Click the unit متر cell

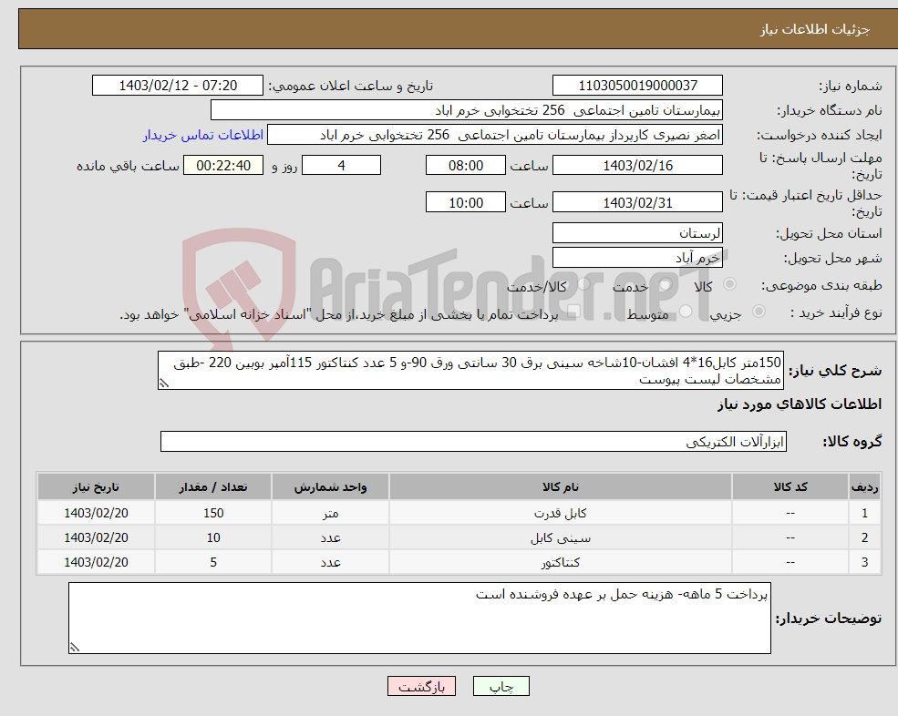pos(330,514)
